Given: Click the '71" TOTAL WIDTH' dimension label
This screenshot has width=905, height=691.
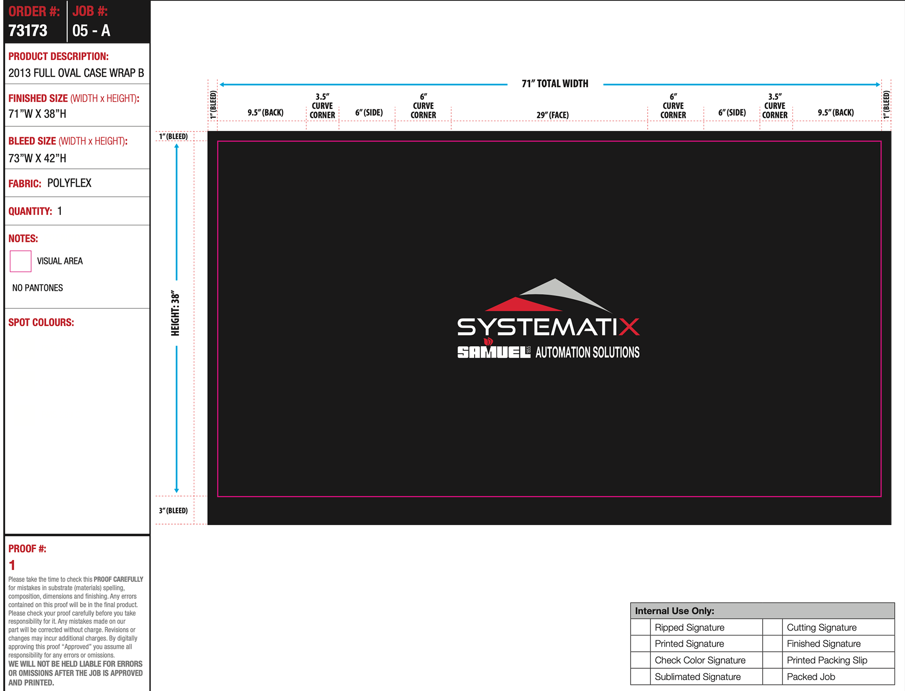Looking at the screenshot, I should (555, 84).
